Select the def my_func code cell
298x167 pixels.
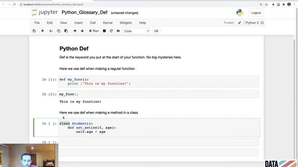coord(158,82)
